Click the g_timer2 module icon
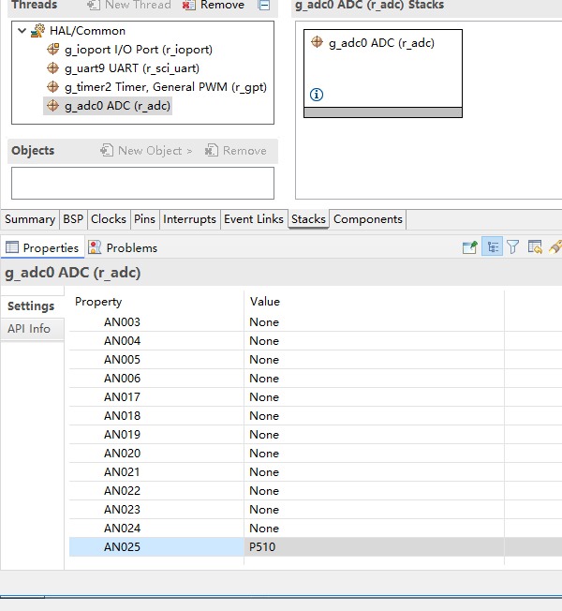 pyautogui.click(x=53, y=87)
